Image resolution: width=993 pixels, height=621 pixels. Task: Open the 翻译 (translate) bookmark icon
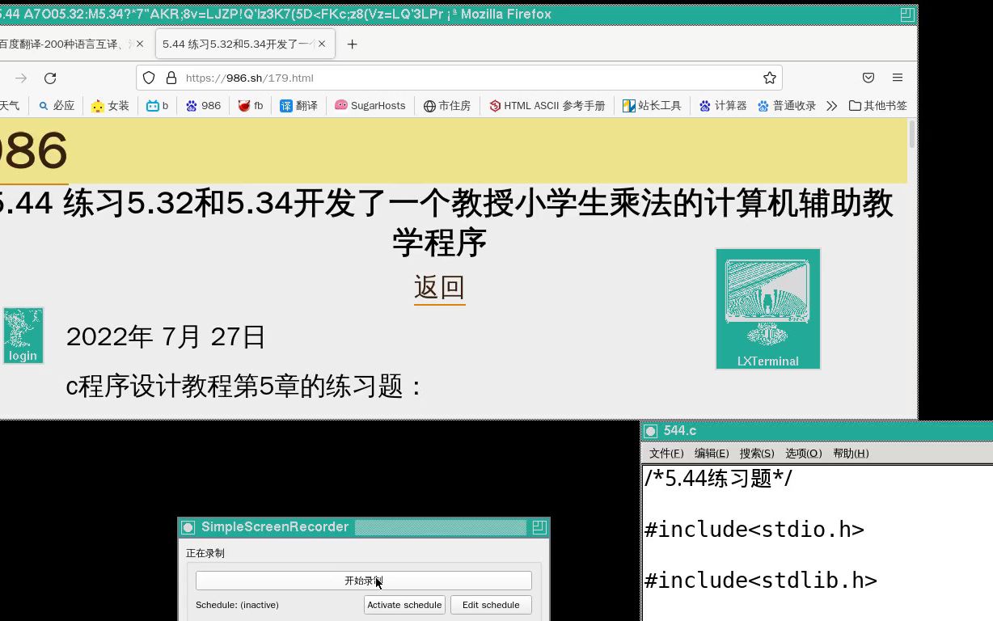pyautogui.click(x=298, y=105)
